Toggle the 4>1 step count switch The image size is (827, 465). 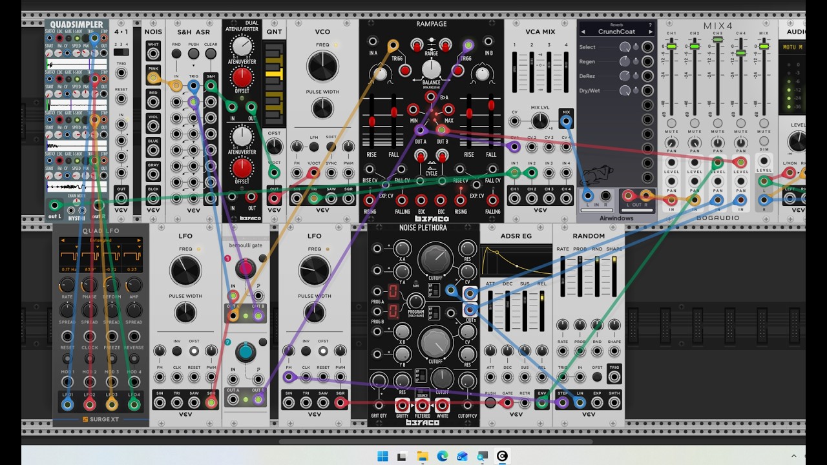pyautogui.click(x=121, y=52)
